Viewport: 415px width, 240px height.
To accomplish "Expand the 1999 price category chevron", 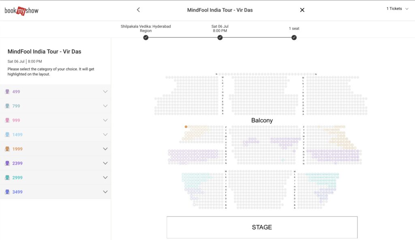I will pyautogui.click(x=105, y=149).
